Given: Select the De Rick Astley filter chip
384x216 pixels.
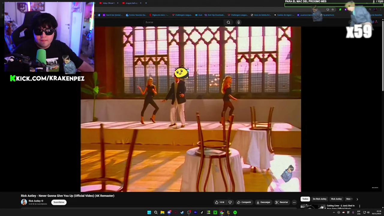Looking at the screenshot, I should point(319,199).
